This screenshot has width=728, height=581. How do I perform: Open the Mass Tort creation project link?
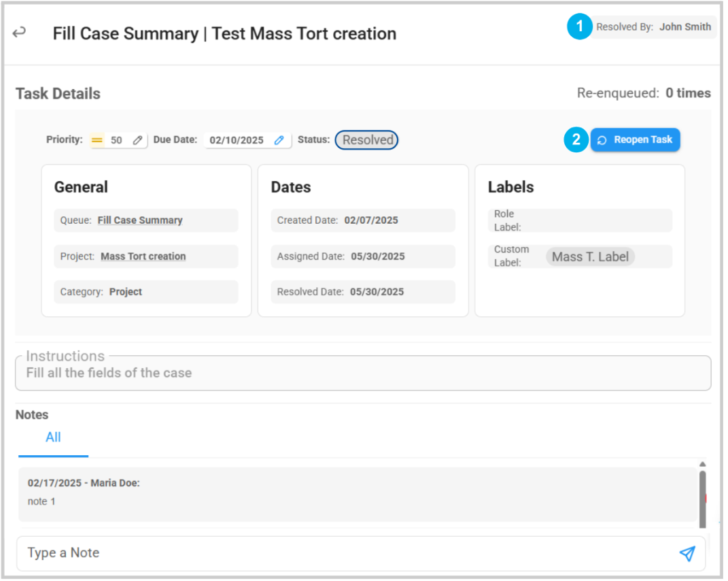pos(143,256)
